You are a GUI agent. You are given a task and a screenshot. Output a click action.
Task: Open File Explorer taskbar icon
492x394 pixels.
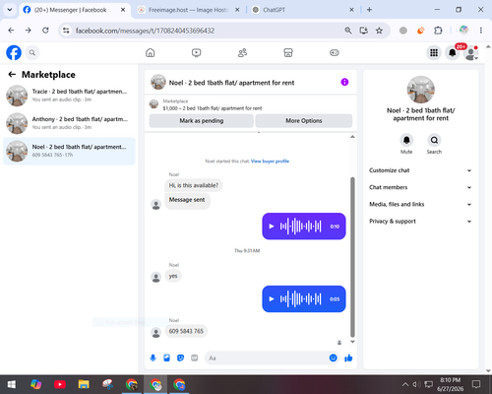pyautogui.click(x=84, y=384)
